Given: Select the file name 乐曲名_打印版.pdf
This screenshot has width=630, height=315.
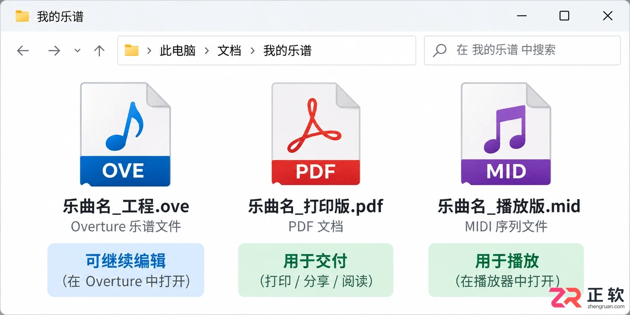Looking at the screenshot, I should click(x=316, y=206).
